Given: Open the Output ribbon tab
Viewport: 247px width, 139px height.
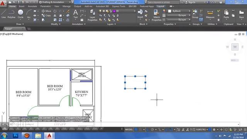Looking at the screenshot, I should point(77,6).
